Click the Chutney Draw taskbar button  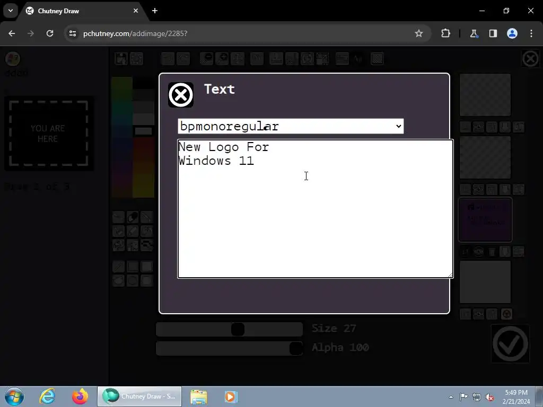139,396
